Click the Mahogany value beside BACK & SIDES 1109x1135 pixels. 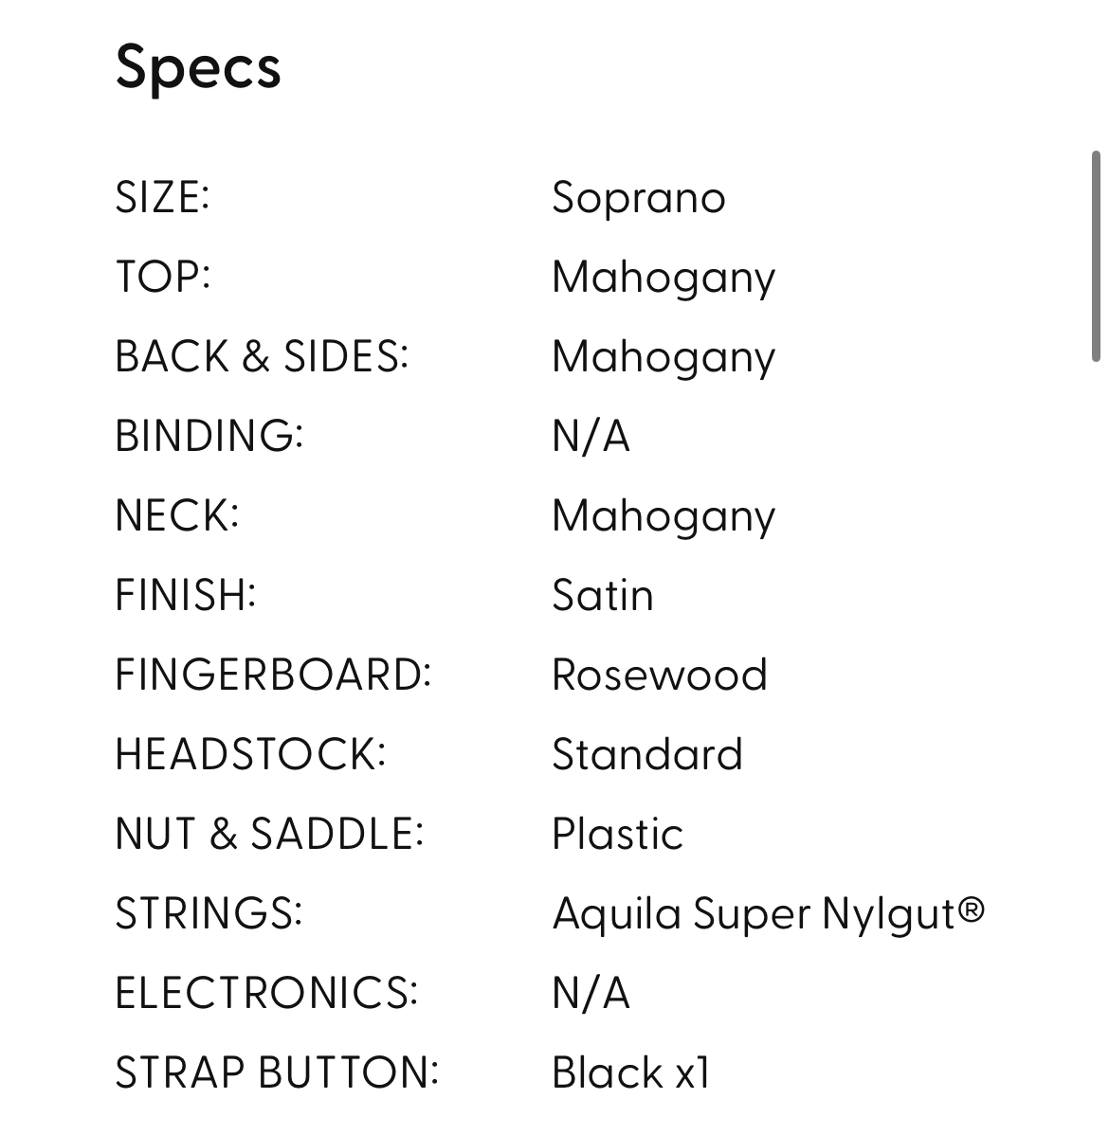[664, 357]
